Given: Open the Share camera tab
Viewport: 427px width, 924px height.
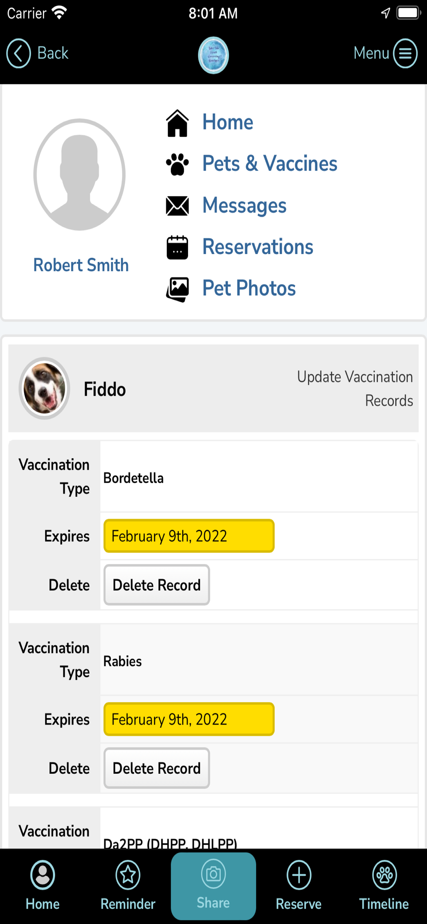Looking at the screenshot, I should click(x=213, y=885).
